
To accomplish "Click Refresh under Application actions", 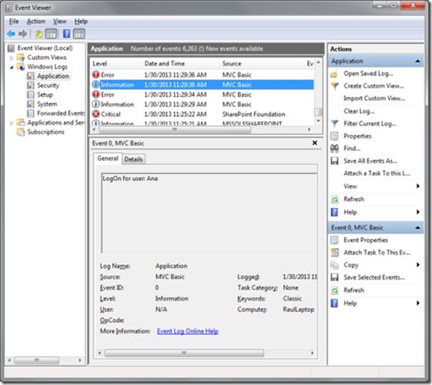I will tap(353, 199).
